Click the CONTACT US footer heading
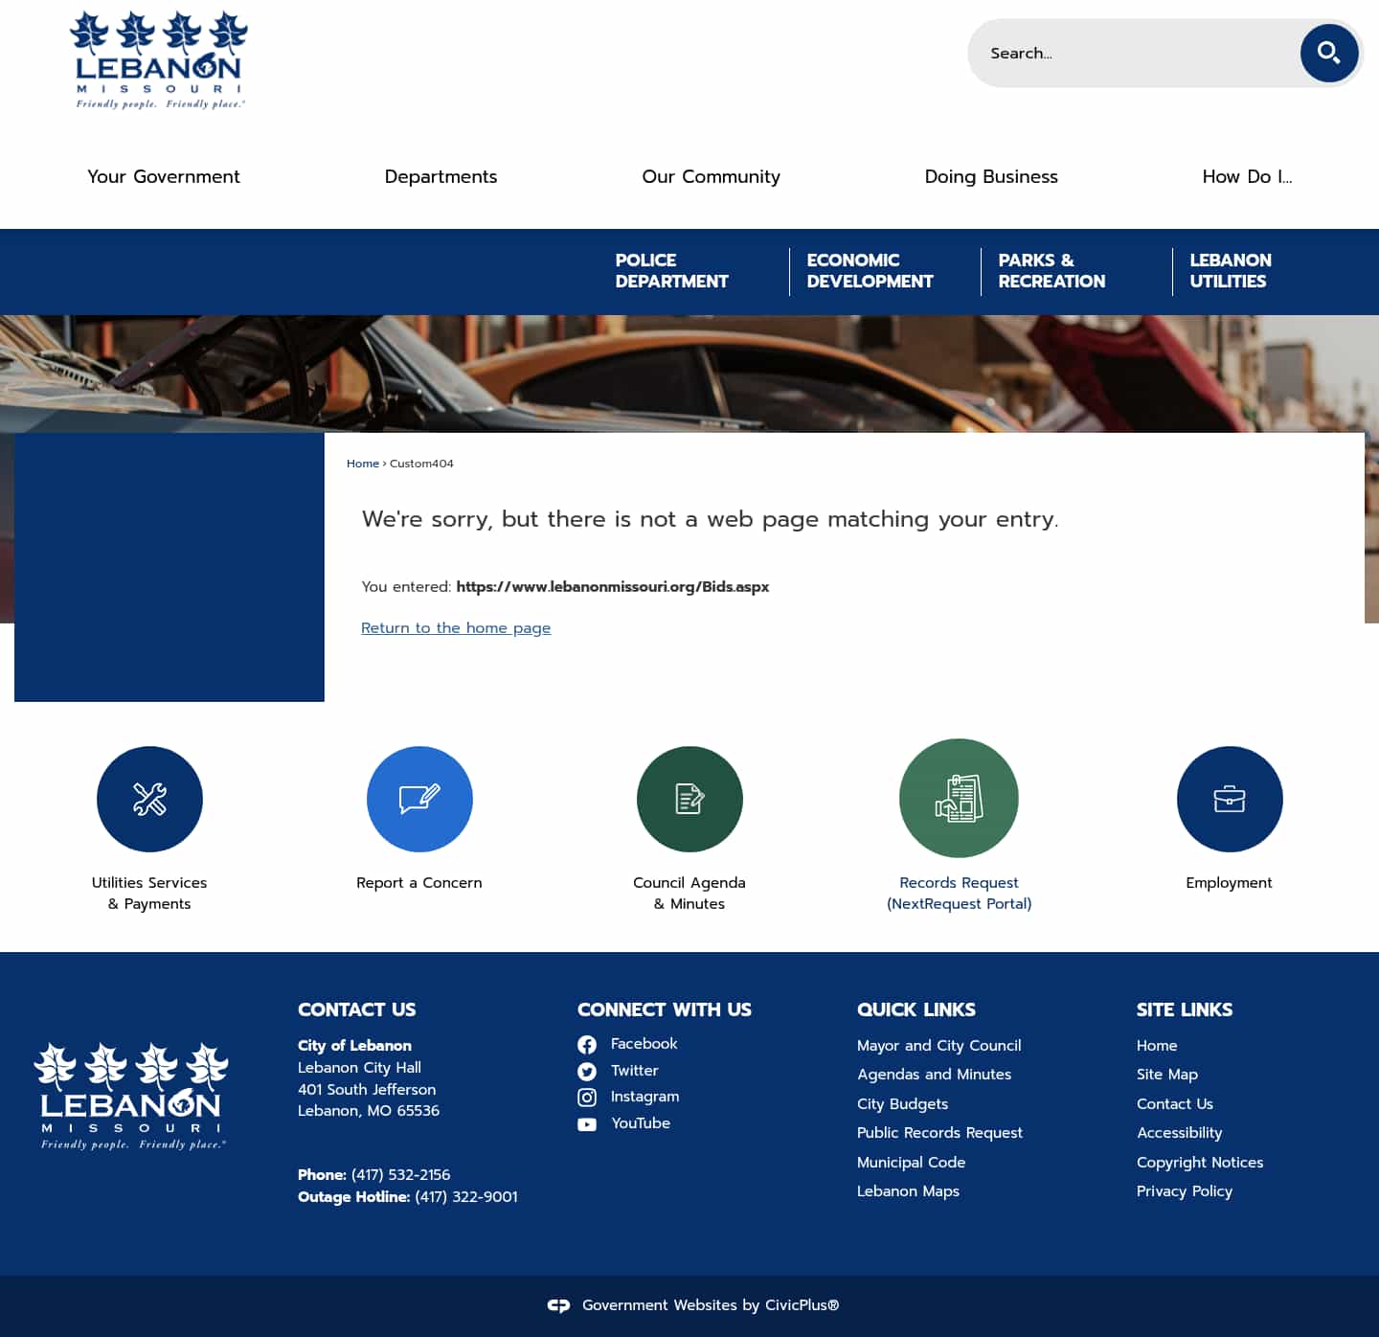Viewport: 1379px width, 1337px height. (356, 1009)
